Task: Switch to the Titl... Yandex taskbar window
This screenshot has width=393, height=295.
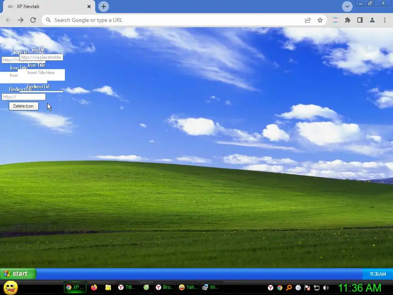Action: (127, 287)
